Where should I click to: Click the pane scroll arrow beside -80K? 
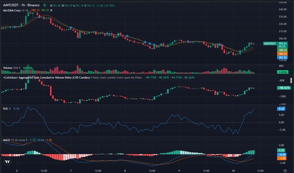coord(292,80)
